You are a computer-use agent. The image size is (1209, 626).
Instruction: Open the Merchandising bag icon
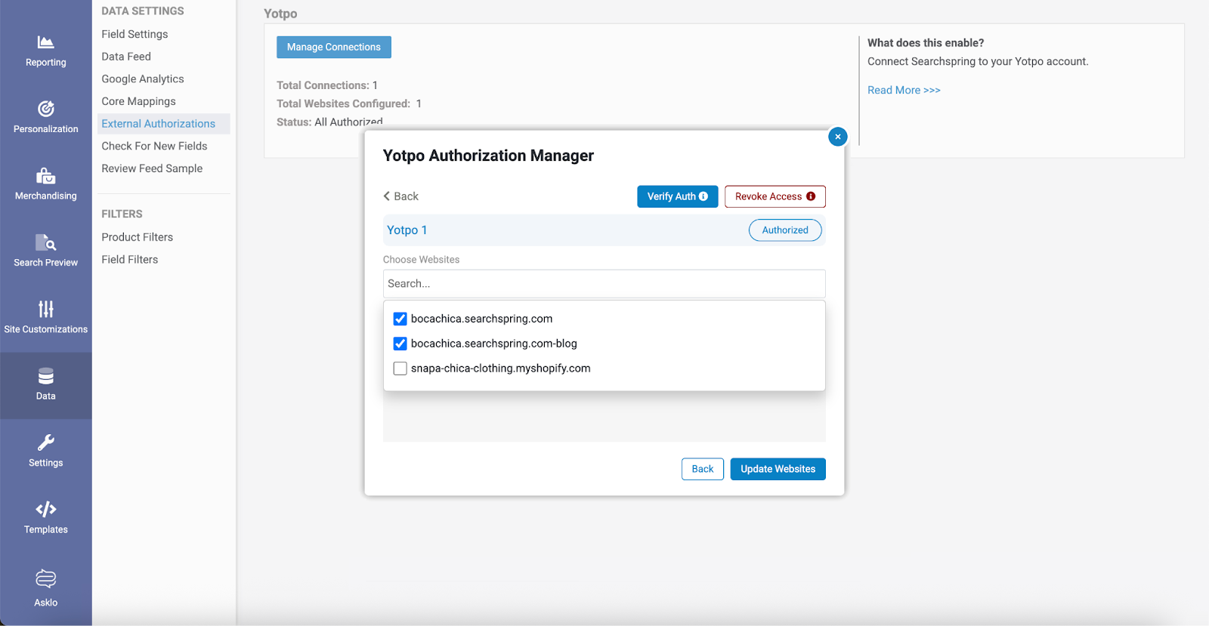click(x=45, y=175)
